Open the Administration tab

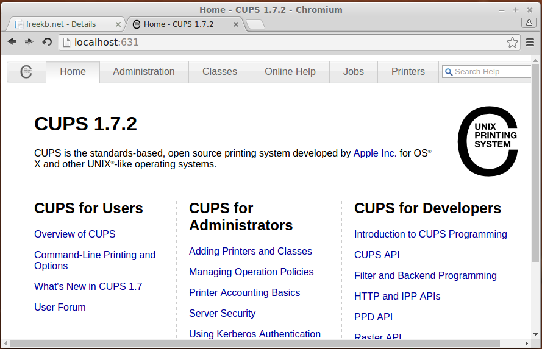[x=144, y=71]
